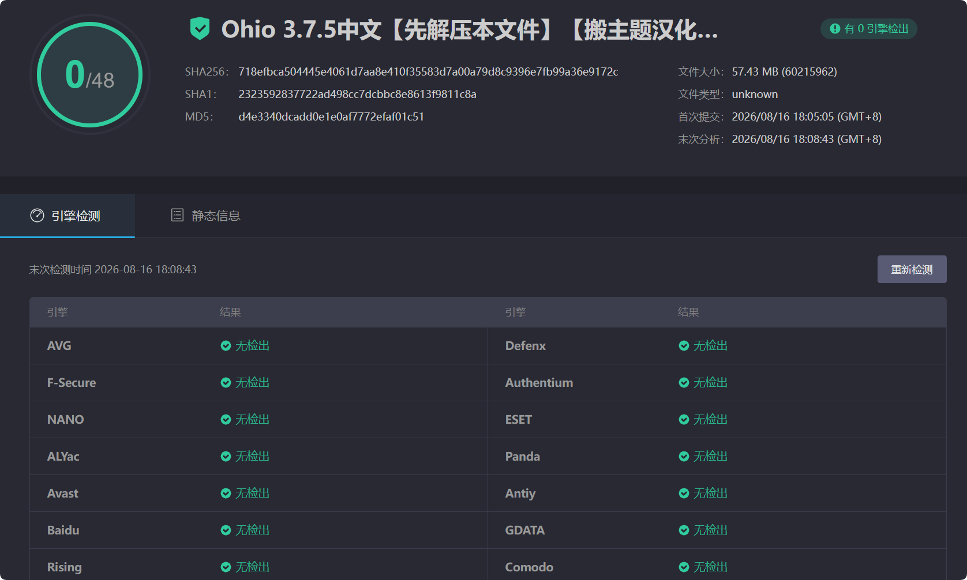Click the file size 57.43 MB value
This screenshot has height=580, width=967.
[x=784, y=71]
